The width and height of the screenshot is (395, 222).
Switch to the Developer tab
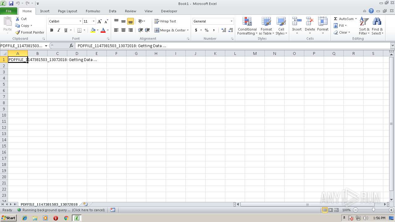tap(169, 11)
